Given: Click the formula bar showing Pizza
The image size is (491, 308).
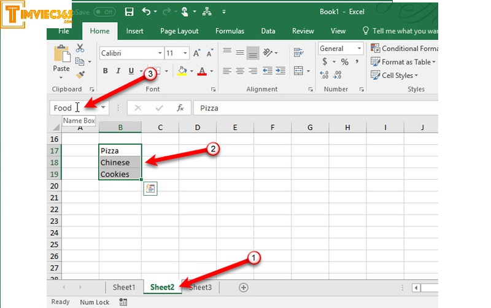Looking at the screenshot, I should tap(315, 108).
